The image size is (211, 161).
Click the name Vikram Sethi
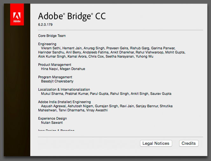click(x=51, y=48)
